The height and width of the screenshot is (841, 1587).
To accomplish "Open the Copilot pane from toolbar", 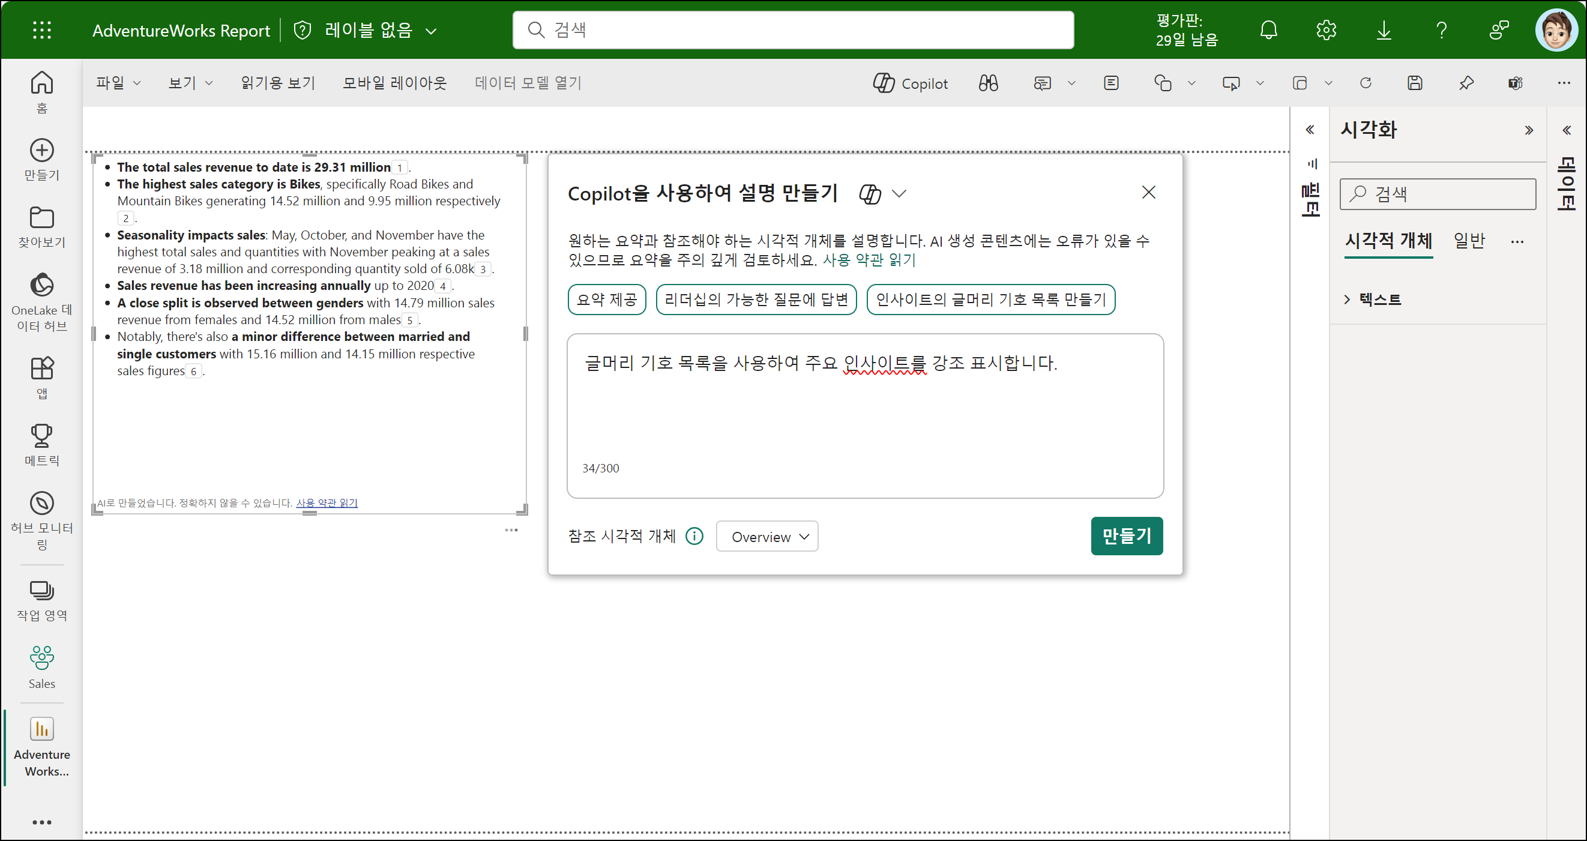I will click(910, 83).
